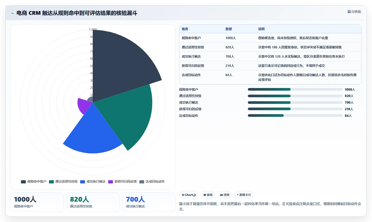The height and width of the screenshot is (222, 372).
Task: Click the purple 获得可归因反馈 chart segment
Action: tap(83, 106)
